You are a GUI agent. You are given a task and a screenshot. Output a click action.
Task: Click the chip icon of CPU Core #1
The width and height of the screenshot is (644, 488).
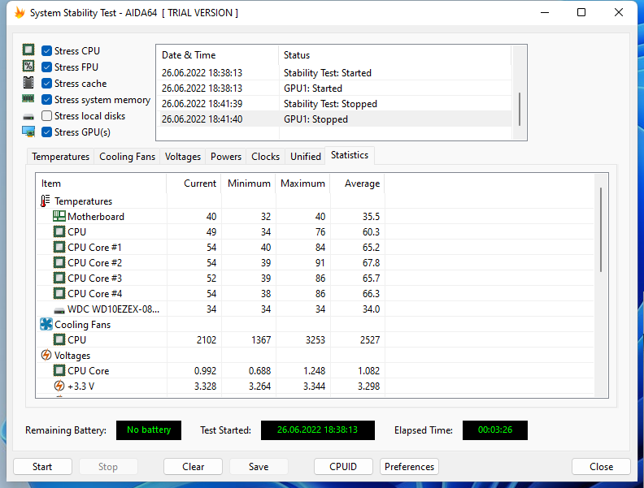tap(59, 248)
